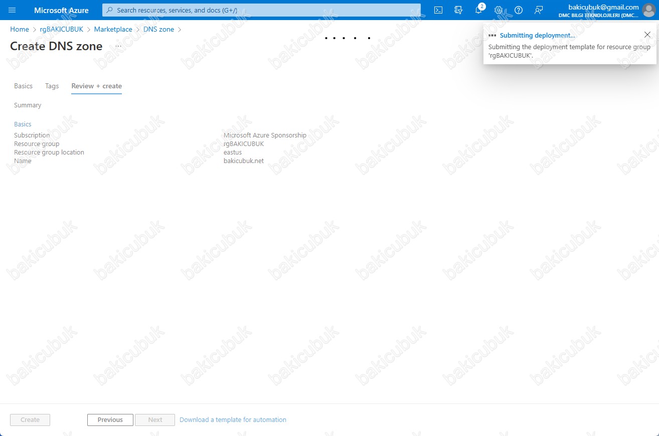659x436 pixels.
Task: Go to Home breadcrumb
Action: [20, 29]
